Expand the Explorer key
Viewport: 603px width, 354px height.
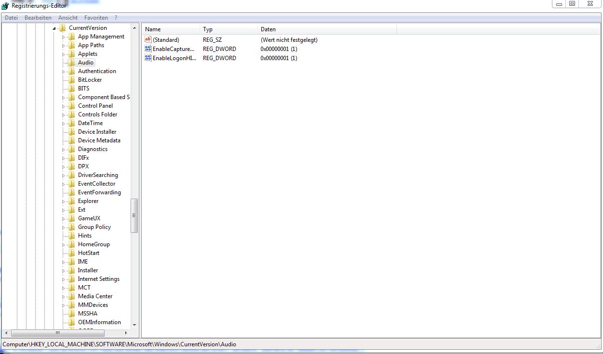[x=63, y=202]
